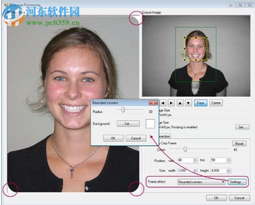
Task: Adjust the Radius slider handle
Action: (x=123, y=110)
